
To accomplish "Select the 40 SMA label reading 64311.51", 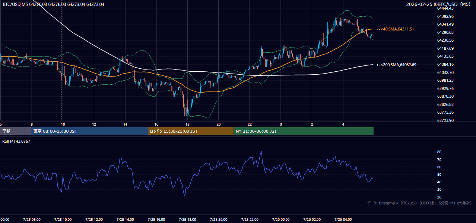I will pyautogui.click(x=395, y=29).
